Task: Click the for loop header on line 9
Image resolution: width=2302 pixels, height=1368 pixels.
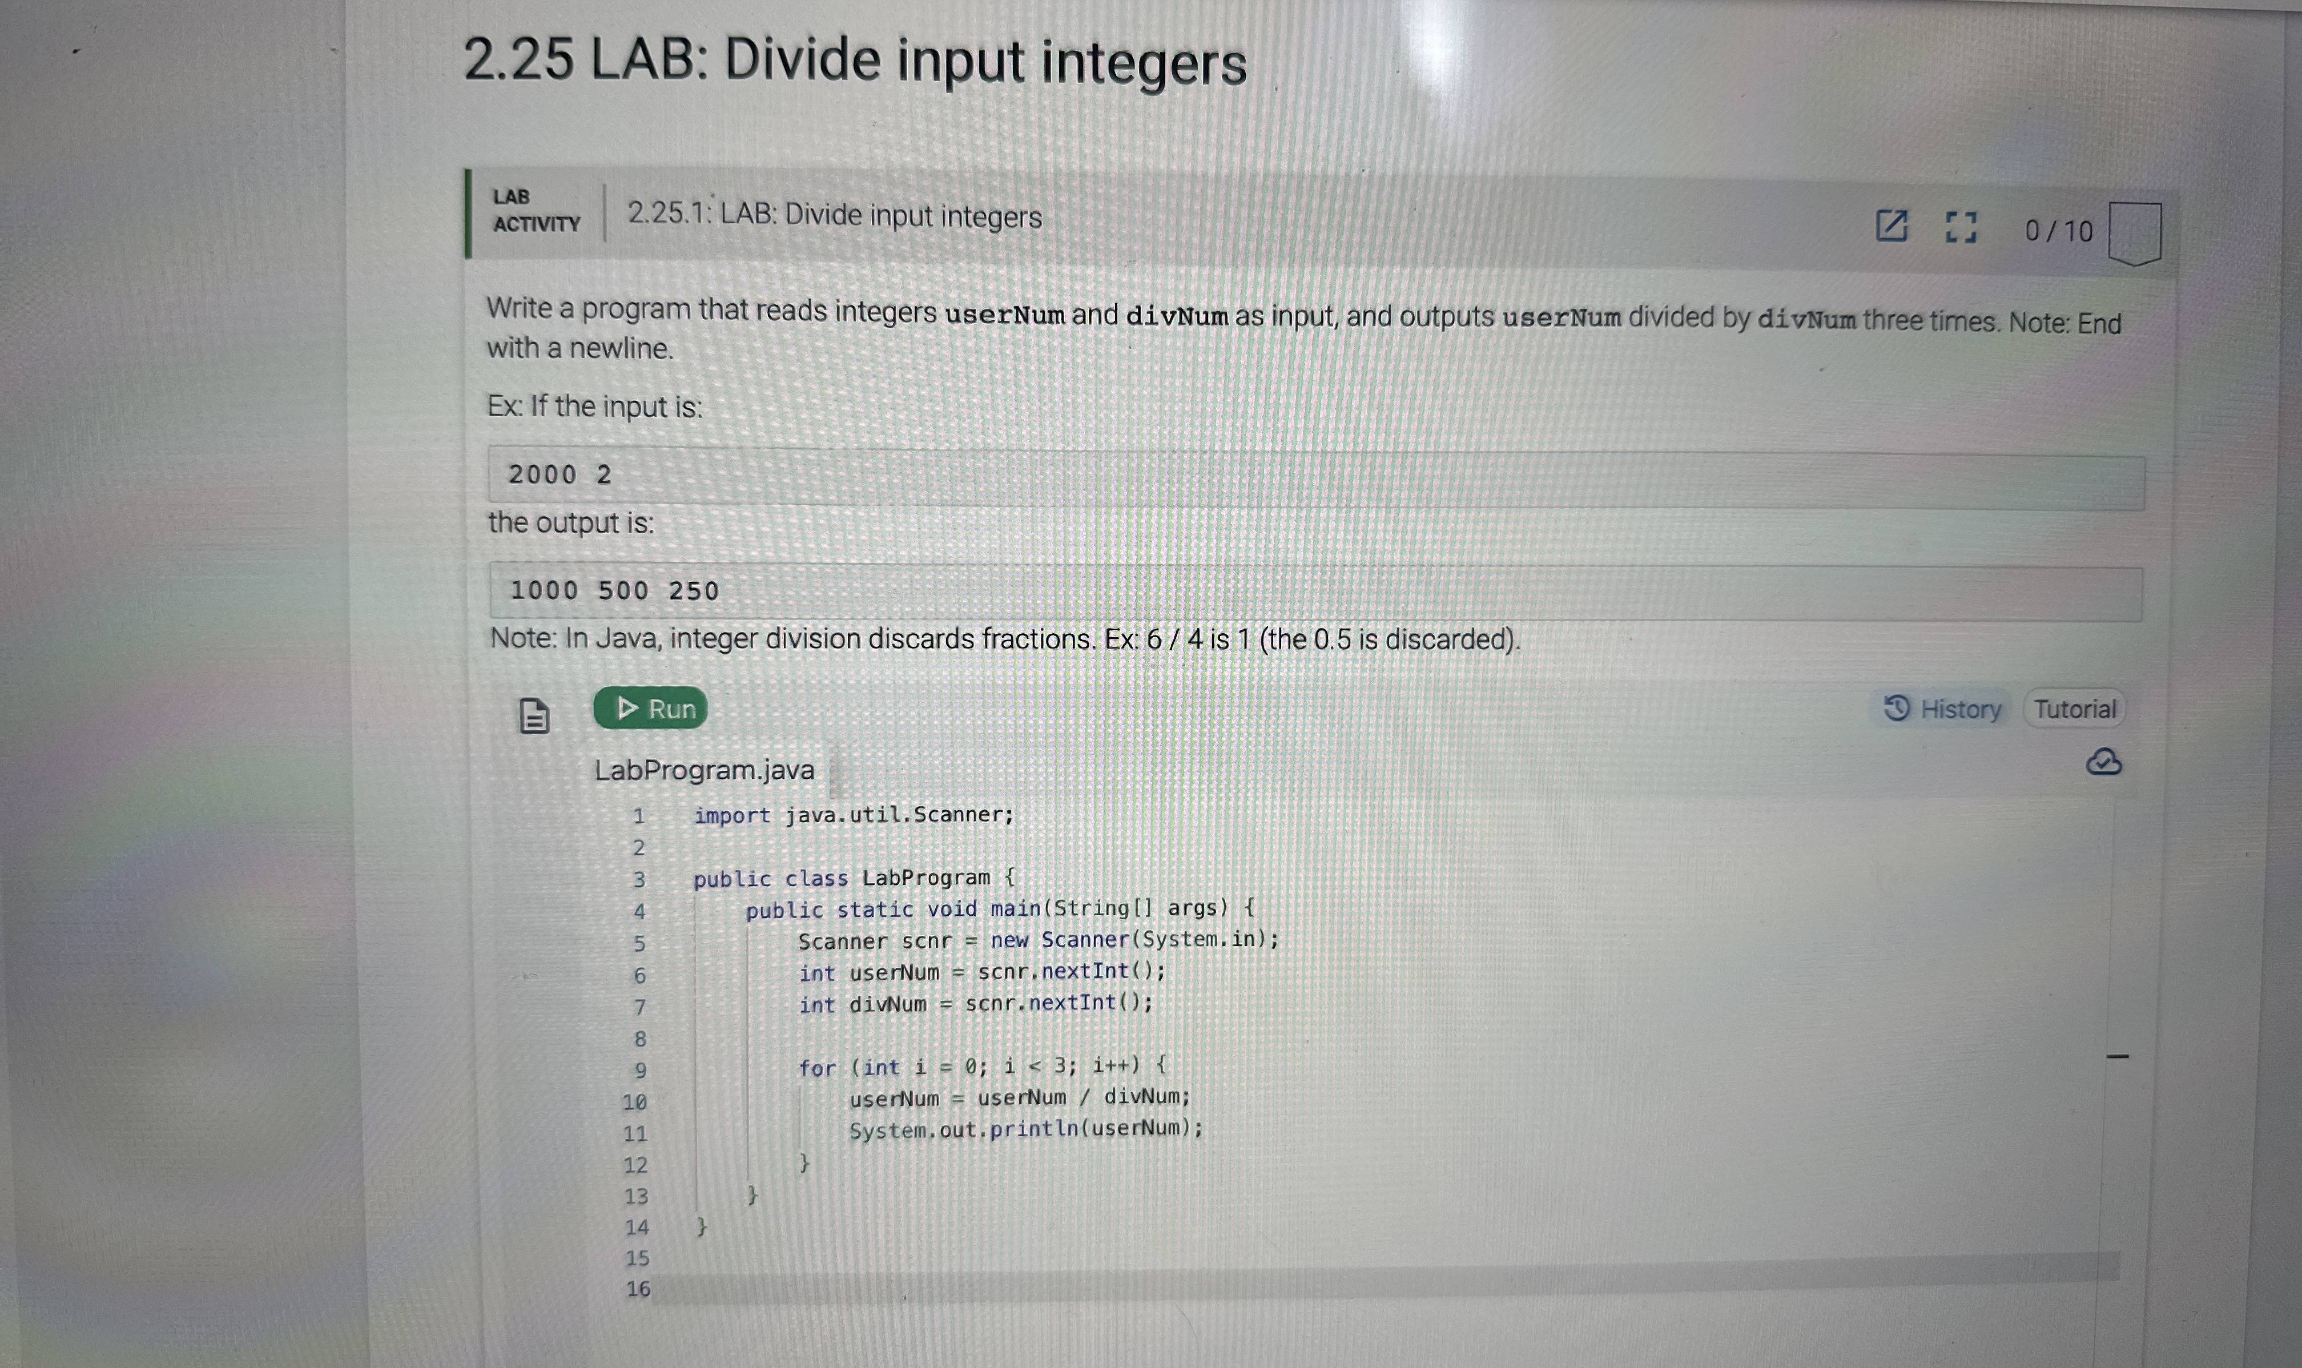Action: click(983, 1067)
